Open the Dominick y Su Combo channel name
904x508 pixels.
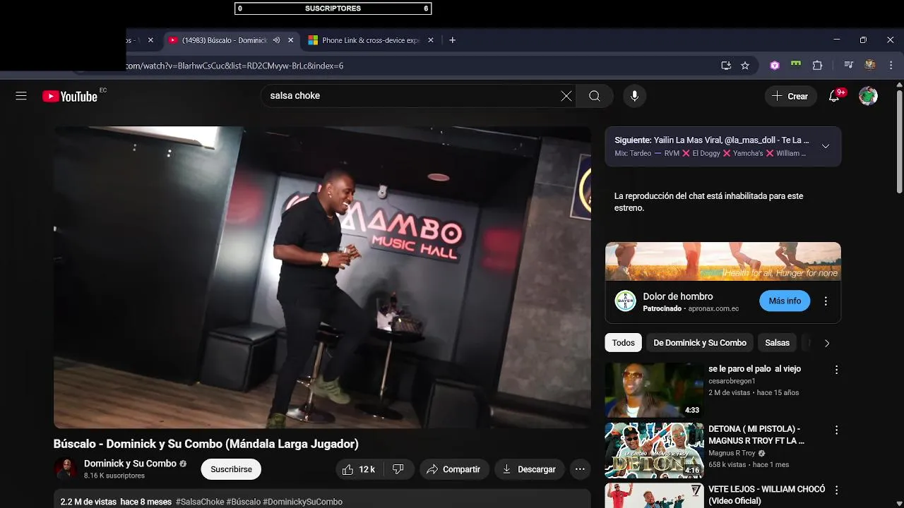(130, 464)
